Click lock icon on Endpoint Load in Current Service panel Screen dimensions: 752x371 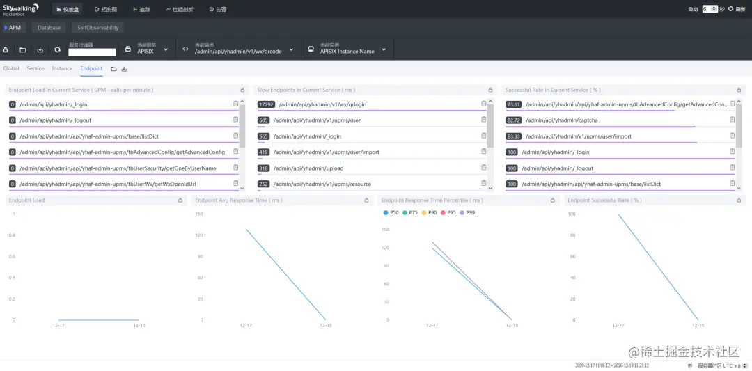point(243,90)
